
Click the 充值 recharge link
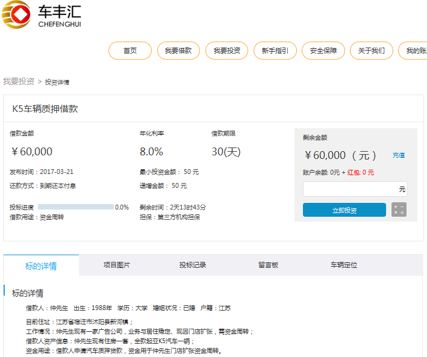coord(399,155)
